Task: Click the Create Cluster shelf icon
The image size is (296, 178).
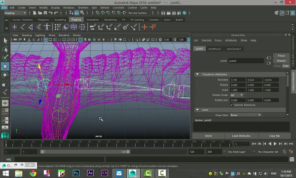Action: pyautogui.click(x=82, y=27)
